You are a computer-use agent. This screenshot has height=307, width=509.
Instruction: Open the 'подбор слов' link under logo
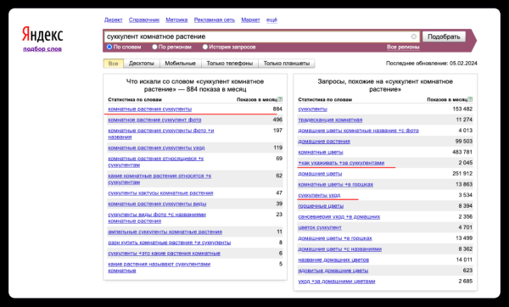point(42,49)
